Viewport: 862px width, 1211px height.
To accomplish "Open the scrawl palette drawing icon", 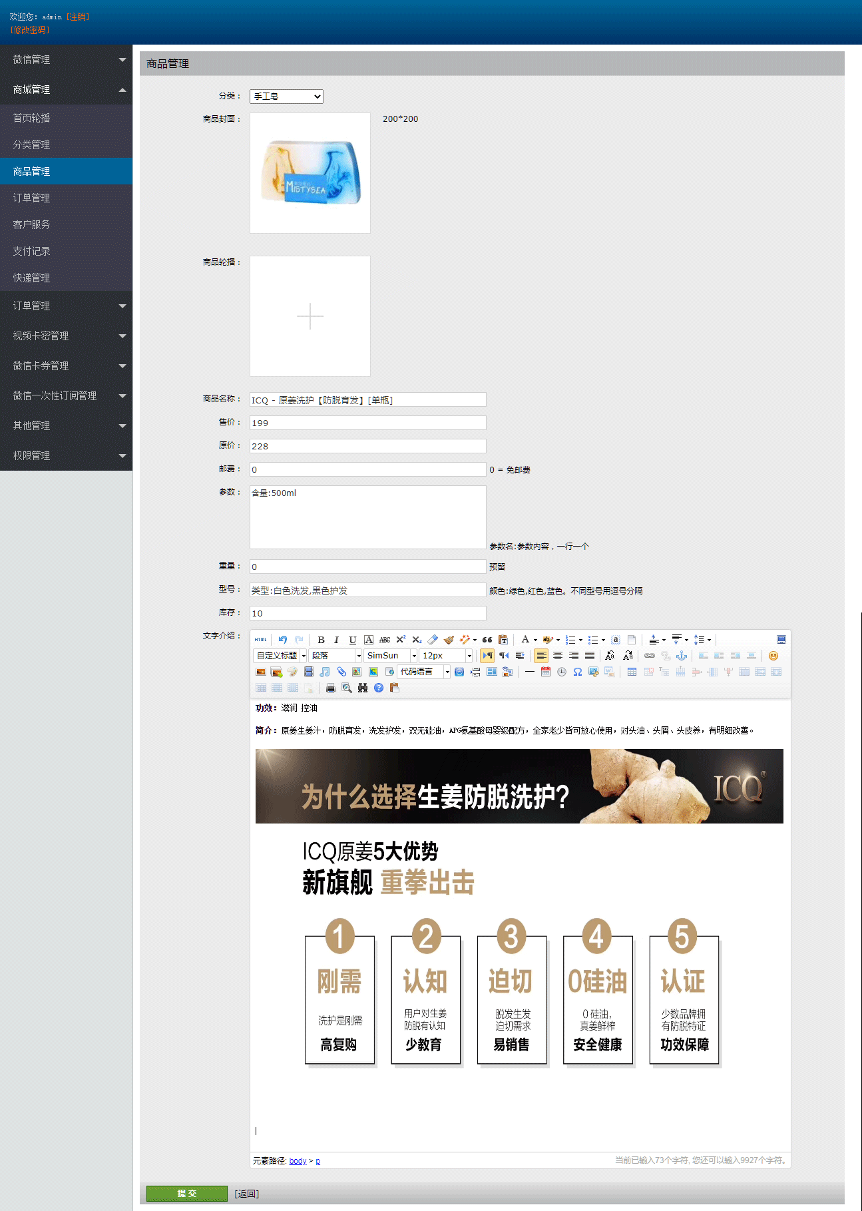I will [293, 672].
